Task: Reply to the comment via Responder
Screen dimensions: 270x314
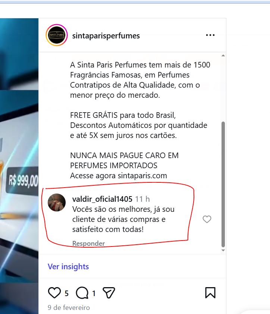Action: pyautogui.click(x=88, y=243)
